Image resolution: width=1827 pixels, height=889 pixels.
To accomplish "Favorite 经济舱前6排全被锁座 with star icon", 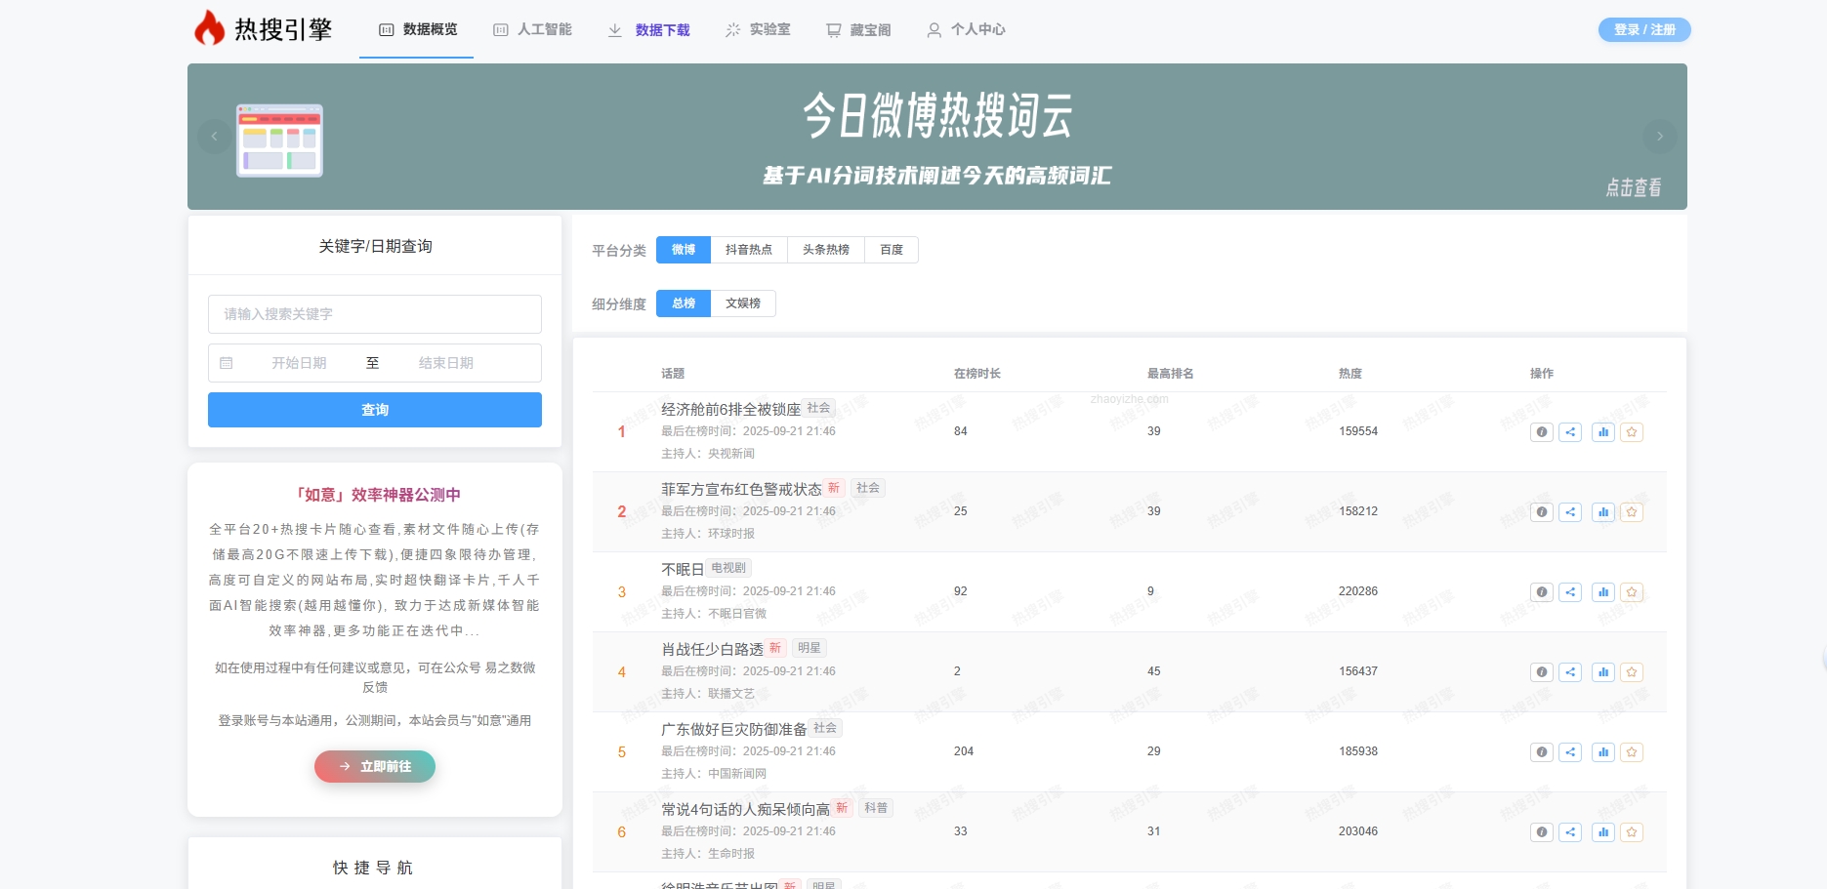I will click(x=1631, y=431).
